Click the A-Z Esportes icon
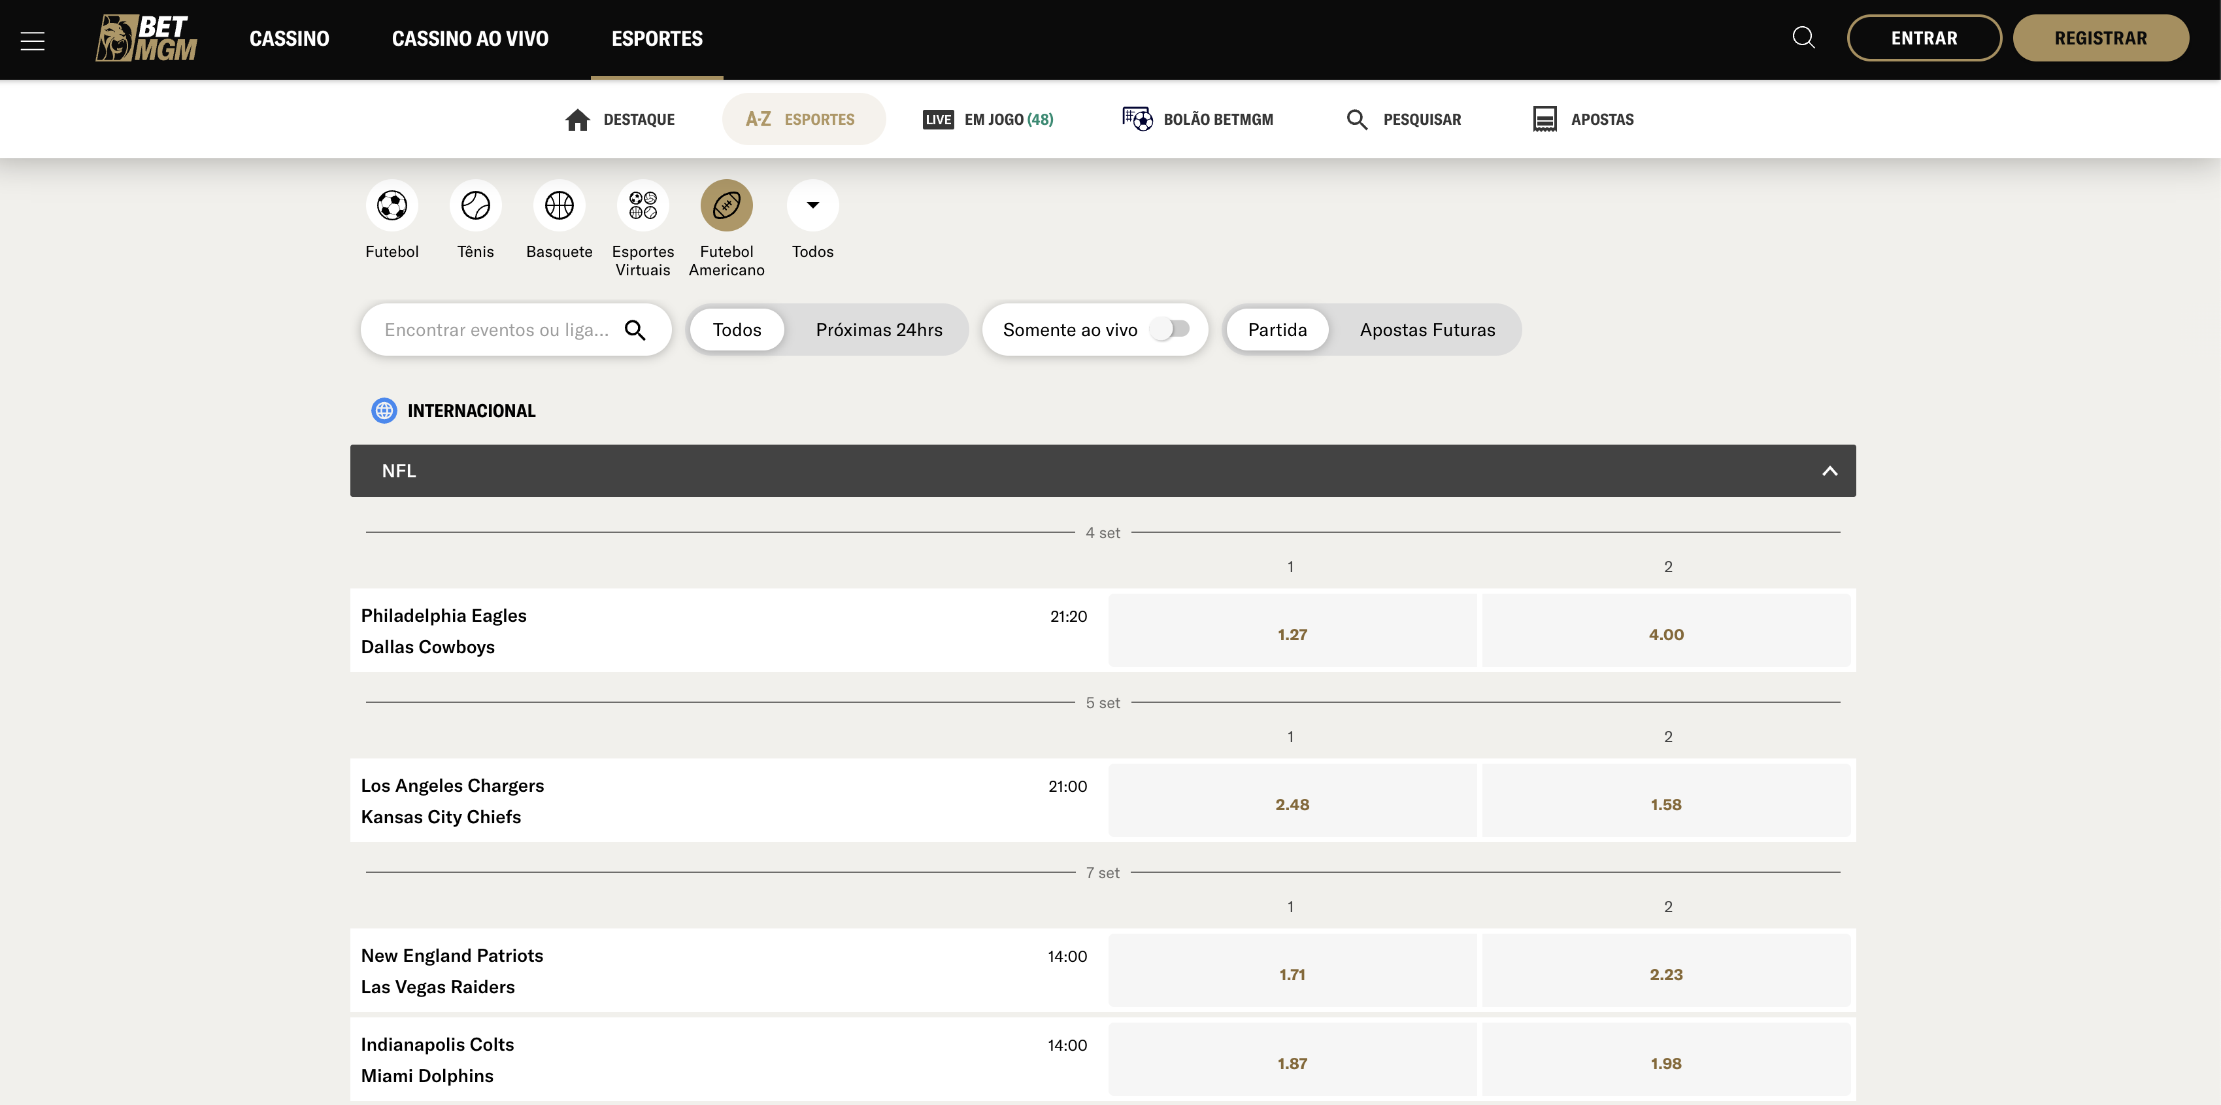This screenshot has height=1105, width=2221. pos(759,119)
